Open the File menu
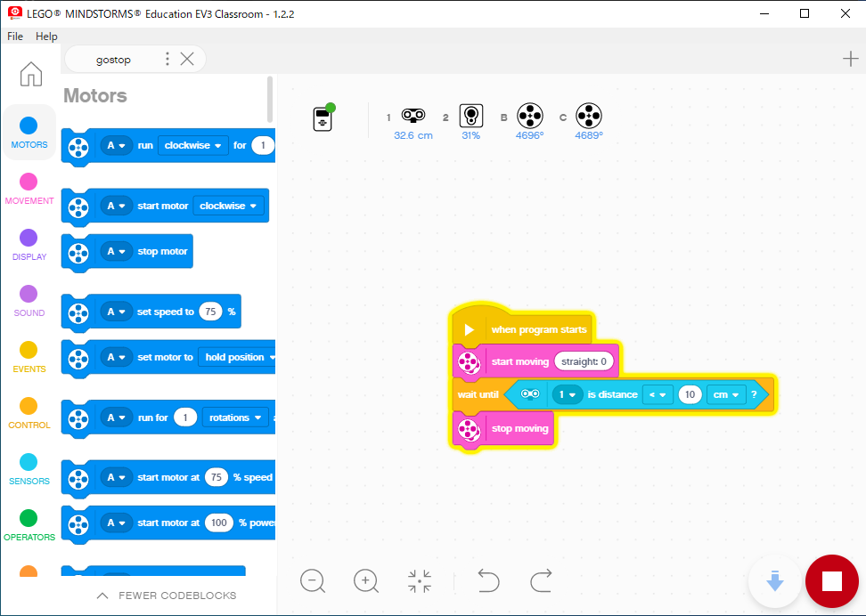 (15, 36)
